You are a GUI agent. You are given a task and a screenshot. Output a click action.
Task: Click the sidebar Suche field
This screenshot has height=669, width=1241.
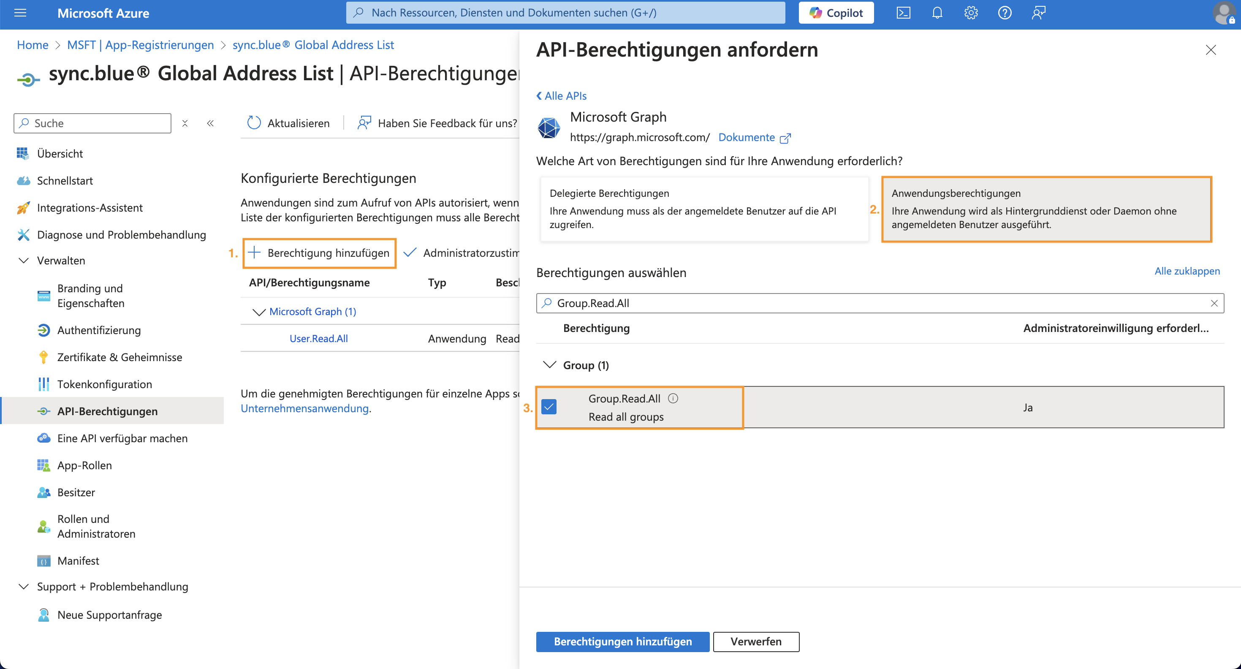(x=92, y=123)
